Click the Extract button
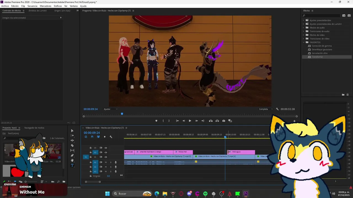The height and width of the screenshot is (198, 353). point(217,121)
